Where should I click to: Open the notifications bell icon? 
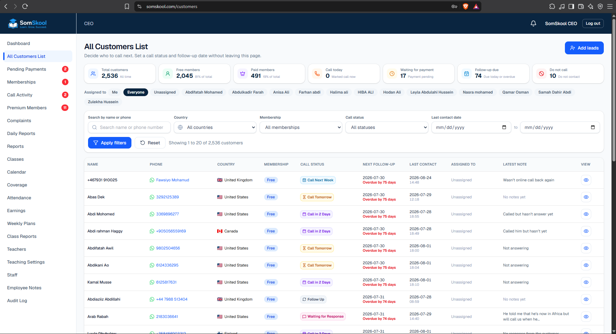click(533, 23)
